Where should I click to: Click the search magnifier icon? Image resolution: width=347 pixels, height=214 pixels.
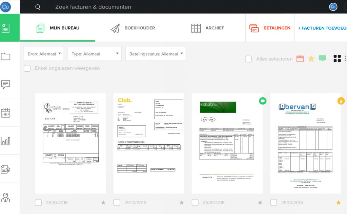click(38, 7)
